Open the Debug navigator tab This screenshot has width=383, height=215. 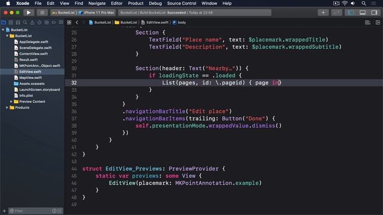[x=47, y=23]
